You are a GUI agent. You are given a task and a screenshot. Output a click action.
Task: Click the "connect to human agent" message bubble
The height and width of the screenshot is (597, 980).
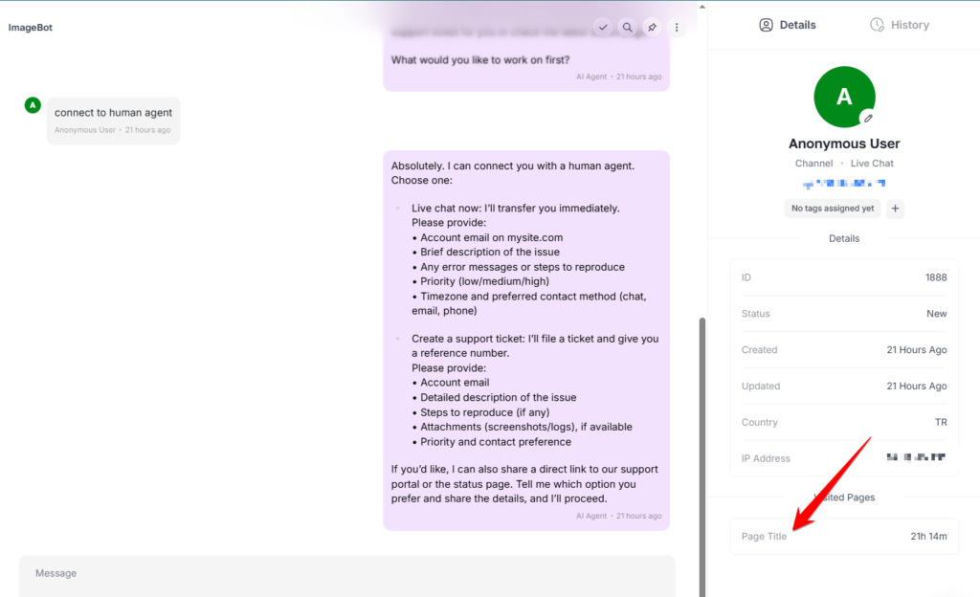click(113, 113)
